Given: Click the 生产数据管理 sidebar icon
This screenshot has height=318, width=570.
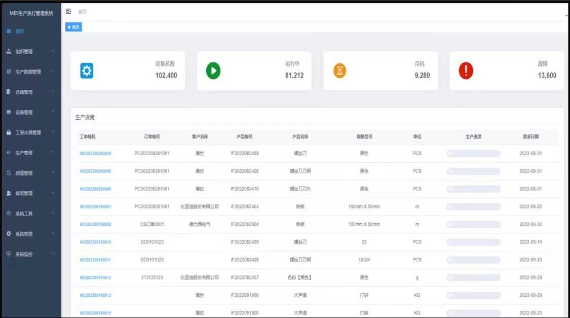Looking at the screenshot, I should pos(9,72).
